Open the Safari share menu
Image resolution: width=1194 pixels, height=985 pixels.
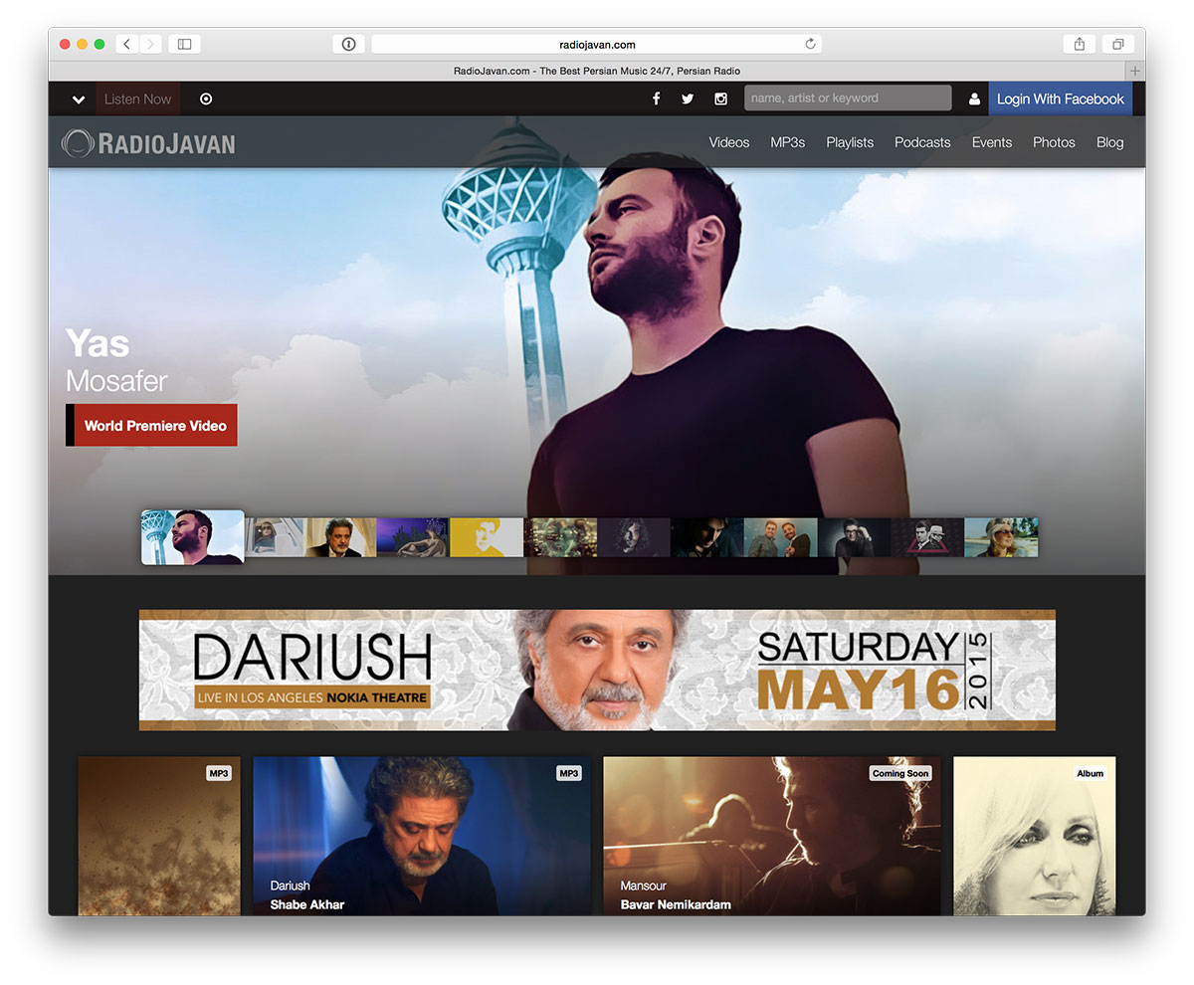1079,44
